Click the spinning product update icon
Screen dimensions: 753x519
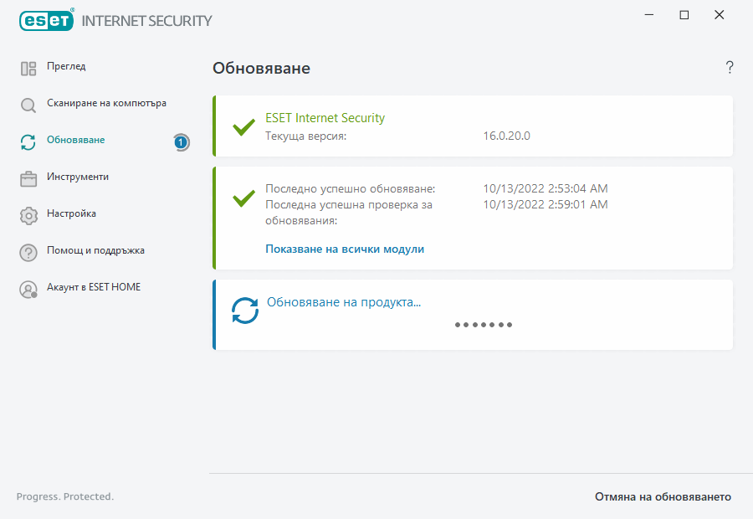tap(244, 309)
